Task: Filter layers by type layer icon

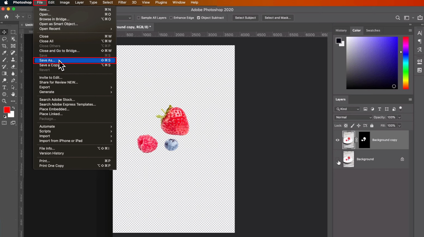Action: [379, 109]
